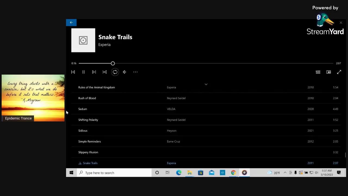Skip to next track
Screen dimensions: 348x196
94,72
